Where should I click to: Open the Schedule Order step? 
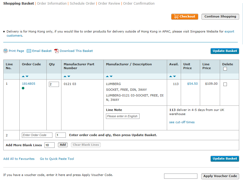(82, 3)
